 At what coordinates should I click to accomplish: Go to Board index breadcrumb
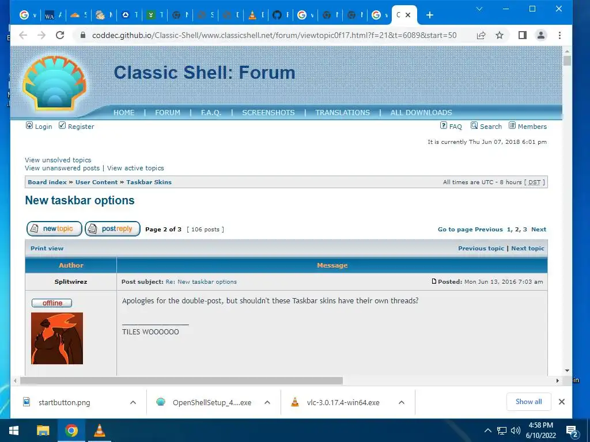47,182
